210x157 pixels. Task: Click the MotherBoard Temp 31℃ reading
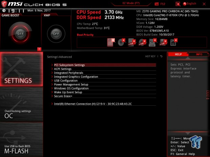coord(93,28)
